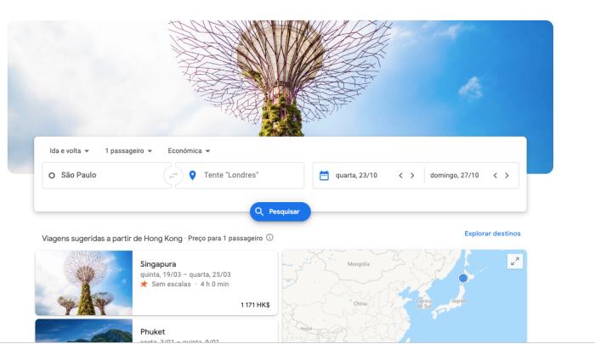Image resolution: width=595 pixels, height=344 pixels.
Task: Go to previous return date
Action: pyautogui.click(x=496, y=175)
